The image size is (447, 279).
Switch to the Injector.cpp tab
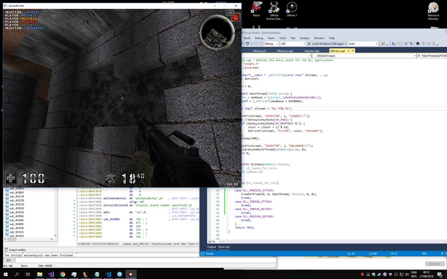311,51
